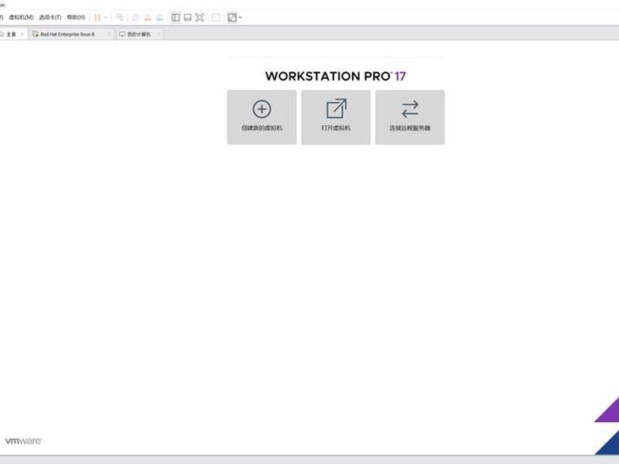619x464 pixels.
Task: Click the stretch guest display icon
Action: 232,17
